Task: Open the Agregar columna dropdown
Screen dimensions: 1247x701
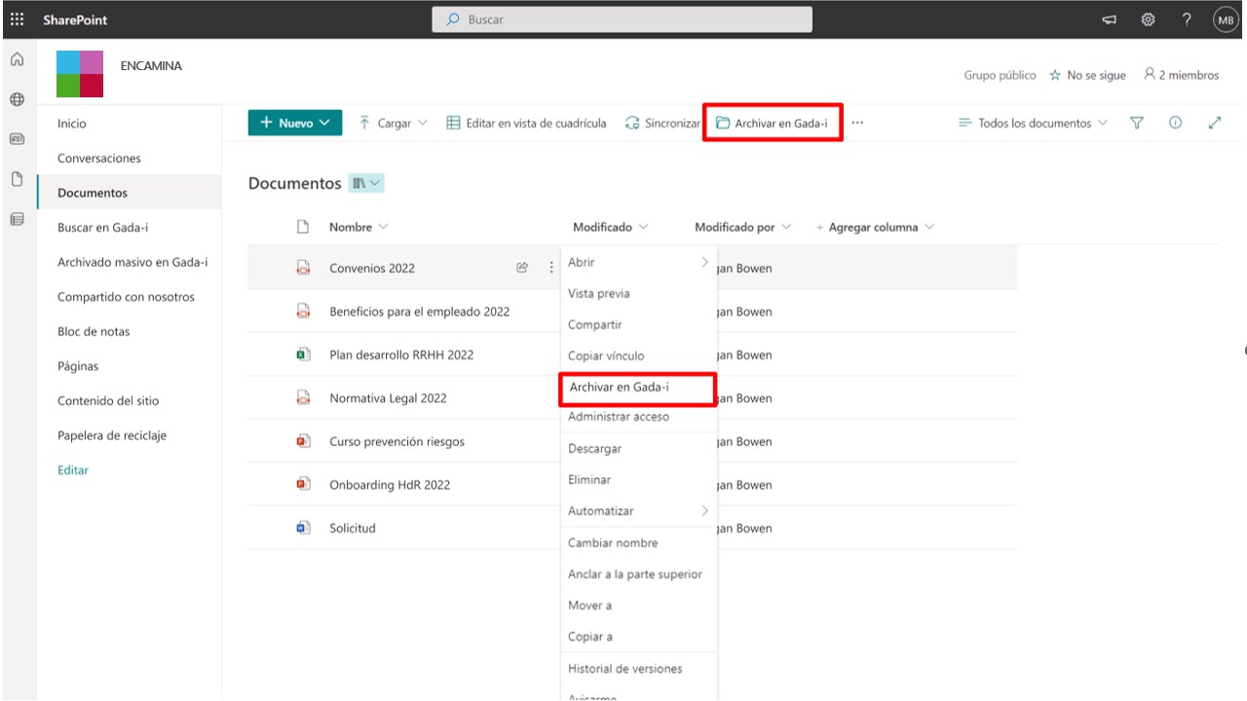Action: coord(875,227)
